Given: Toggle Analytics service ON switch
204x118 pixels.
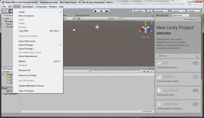Looking at the screenshot, I should tap(195, 77).
